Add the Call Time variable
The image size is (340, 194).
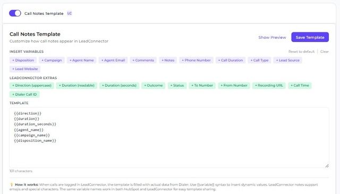click(x=300, y=85)
